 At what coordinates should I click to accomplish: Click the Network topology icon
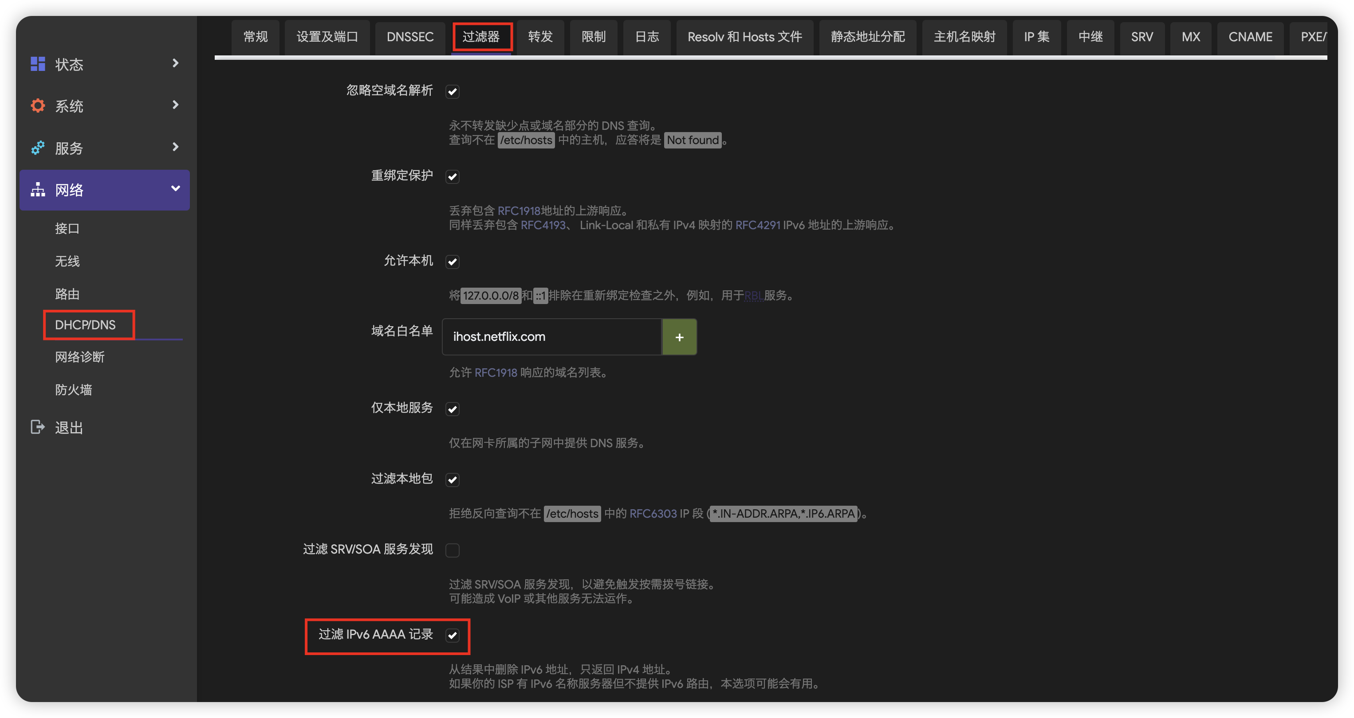(x=37, y=190)
